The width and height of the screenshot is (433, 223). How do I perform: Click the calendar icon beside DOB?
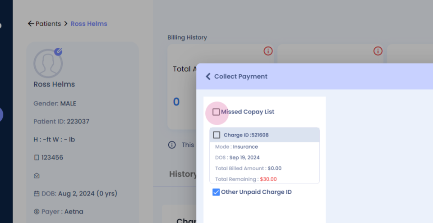pyautogui.click(x=37, y=194)
